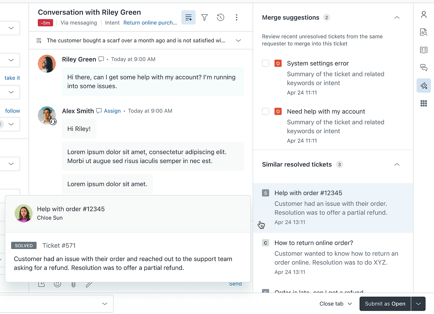Click the Lorem ipsum dolor sit amet. short message

[107, 184]
